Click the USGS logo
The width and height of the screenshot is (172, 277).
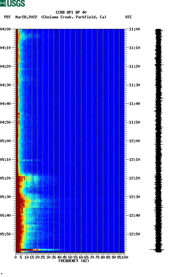point(12,3)
